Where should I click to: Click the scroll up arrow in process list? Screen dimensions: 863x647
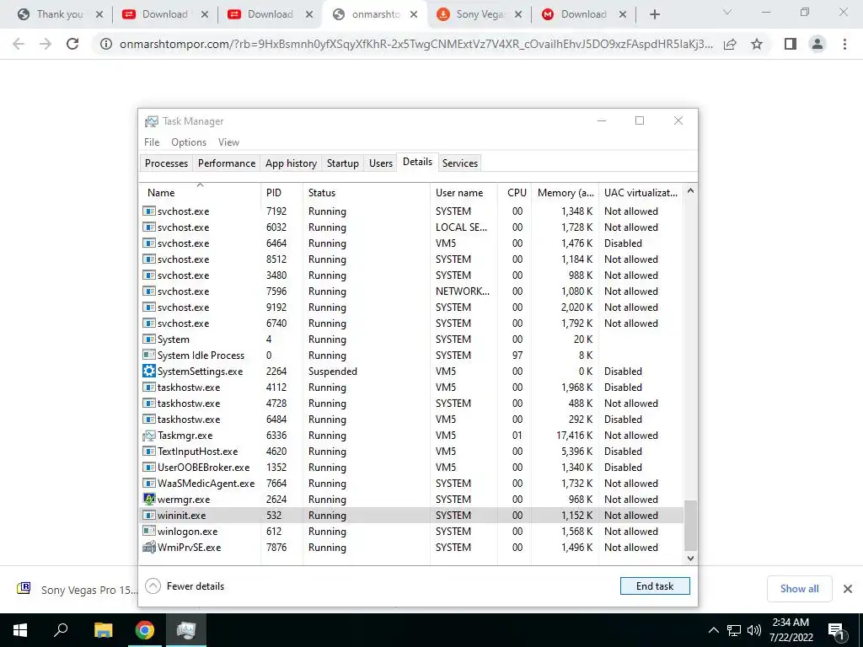click(690, 191)
